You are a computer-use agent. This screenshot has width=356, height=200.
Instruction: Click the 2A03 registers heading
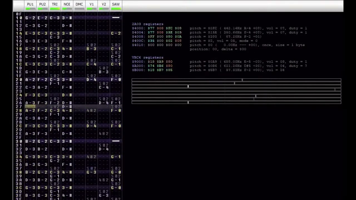[x=147, y=24]
